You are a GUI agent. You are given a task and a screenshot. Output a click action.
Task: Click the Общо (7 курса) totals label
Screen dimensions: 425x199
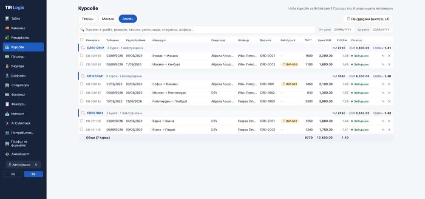98,138
